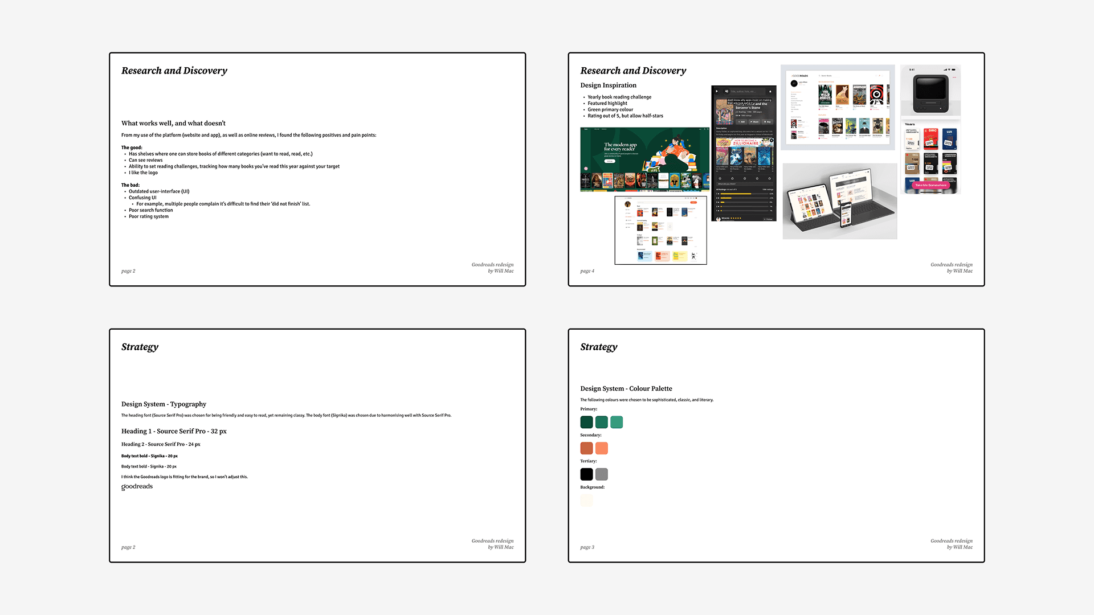Image resolution: width=1094 pixels, height=615 pixels.
Task: Click the goodreads logo on Typography slide
Action: pos(137,486)
